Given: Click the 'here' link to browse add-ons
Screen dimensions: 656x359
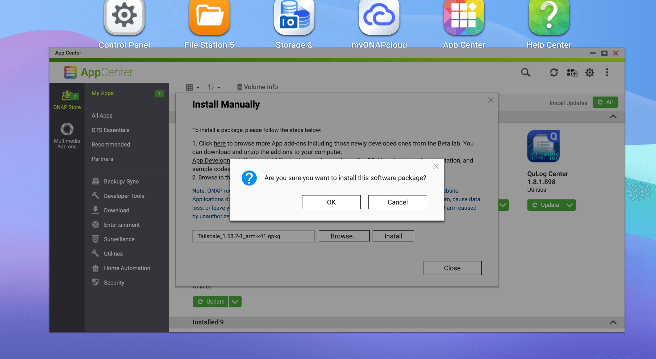Looking at the screenshot, I should [x=219, y=143].
